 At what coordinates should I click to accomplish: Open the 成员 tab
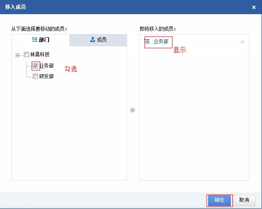click(x=98, y=40)
